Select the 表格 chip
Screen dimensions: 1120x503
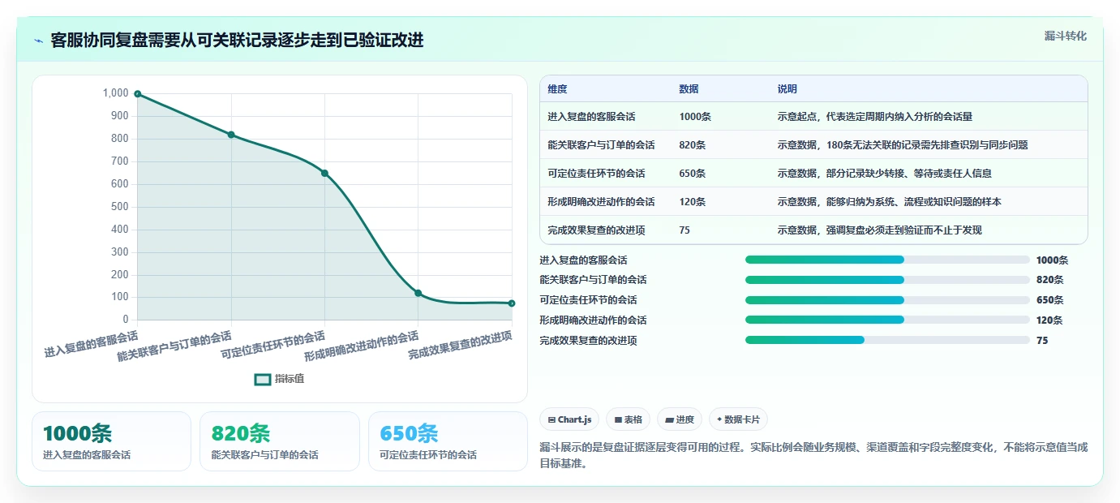coord(629,419)
